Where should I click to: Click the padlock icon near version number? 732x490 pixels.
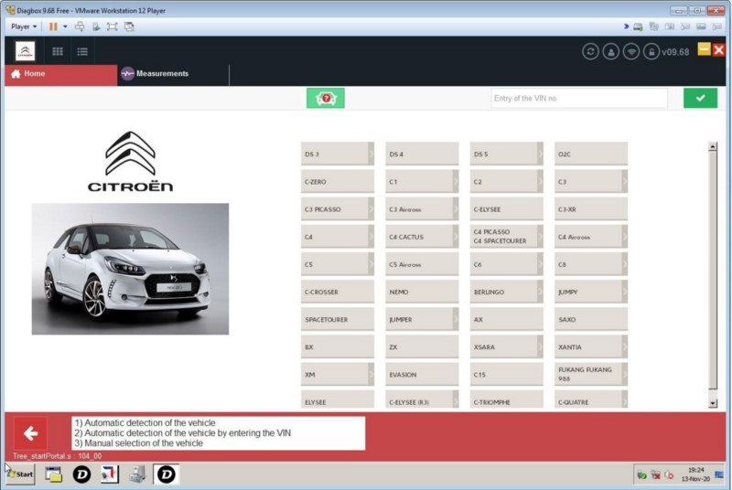(651, 51)
